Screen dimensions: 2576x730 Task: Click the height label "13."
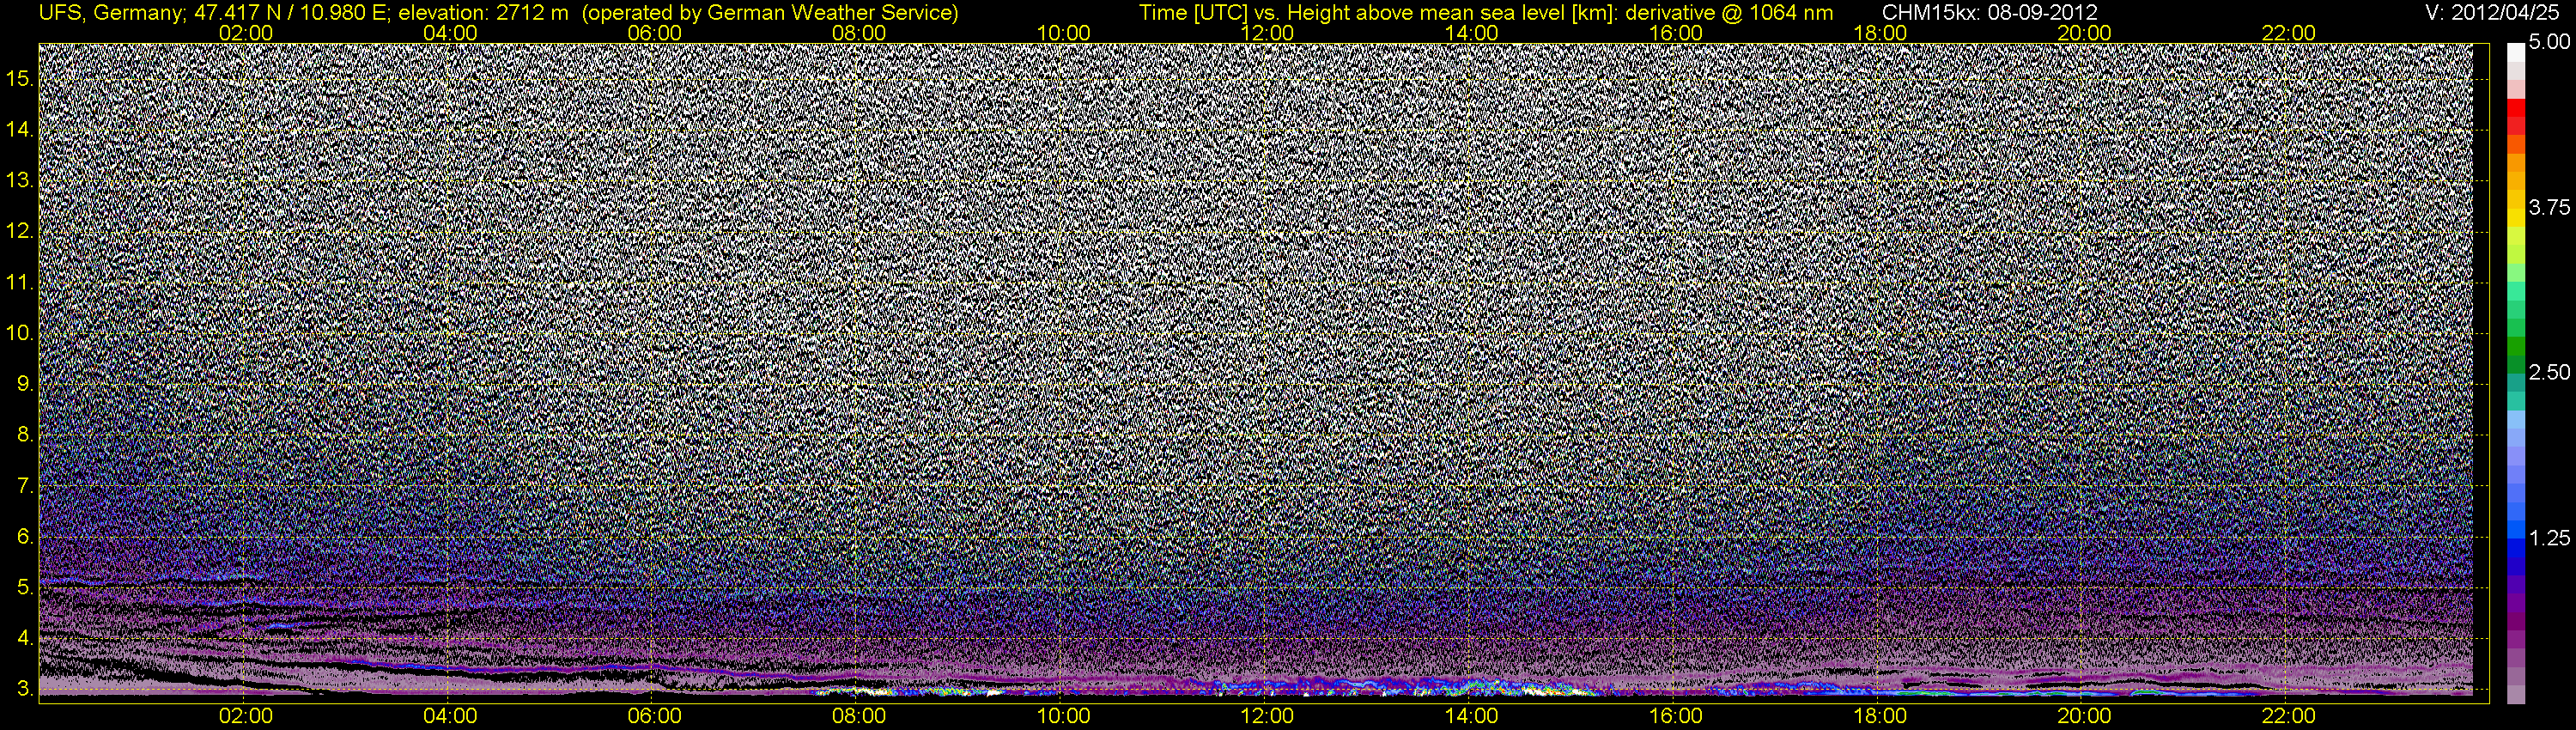coord(20,181)
